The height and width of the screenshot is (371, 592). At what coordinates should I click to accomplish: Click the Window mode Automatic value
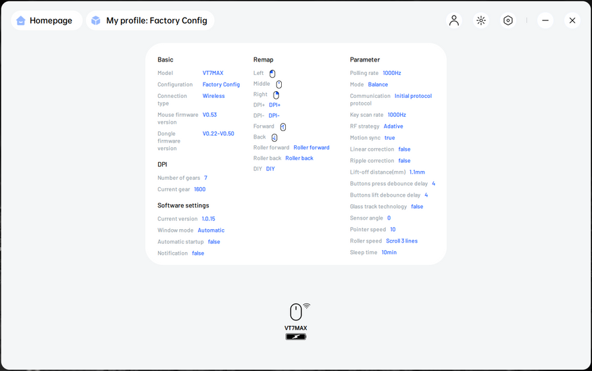[x=211, y=230]
